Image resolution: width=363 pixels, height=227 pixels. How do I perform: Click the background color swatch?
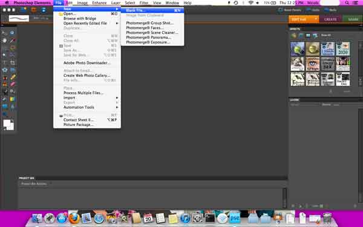point(11,127)
